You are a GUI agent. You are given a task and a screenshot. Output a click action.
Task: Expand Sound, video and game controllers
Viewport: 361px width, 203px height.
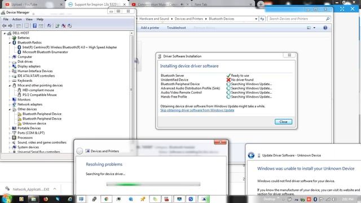[x=10, y=143]
